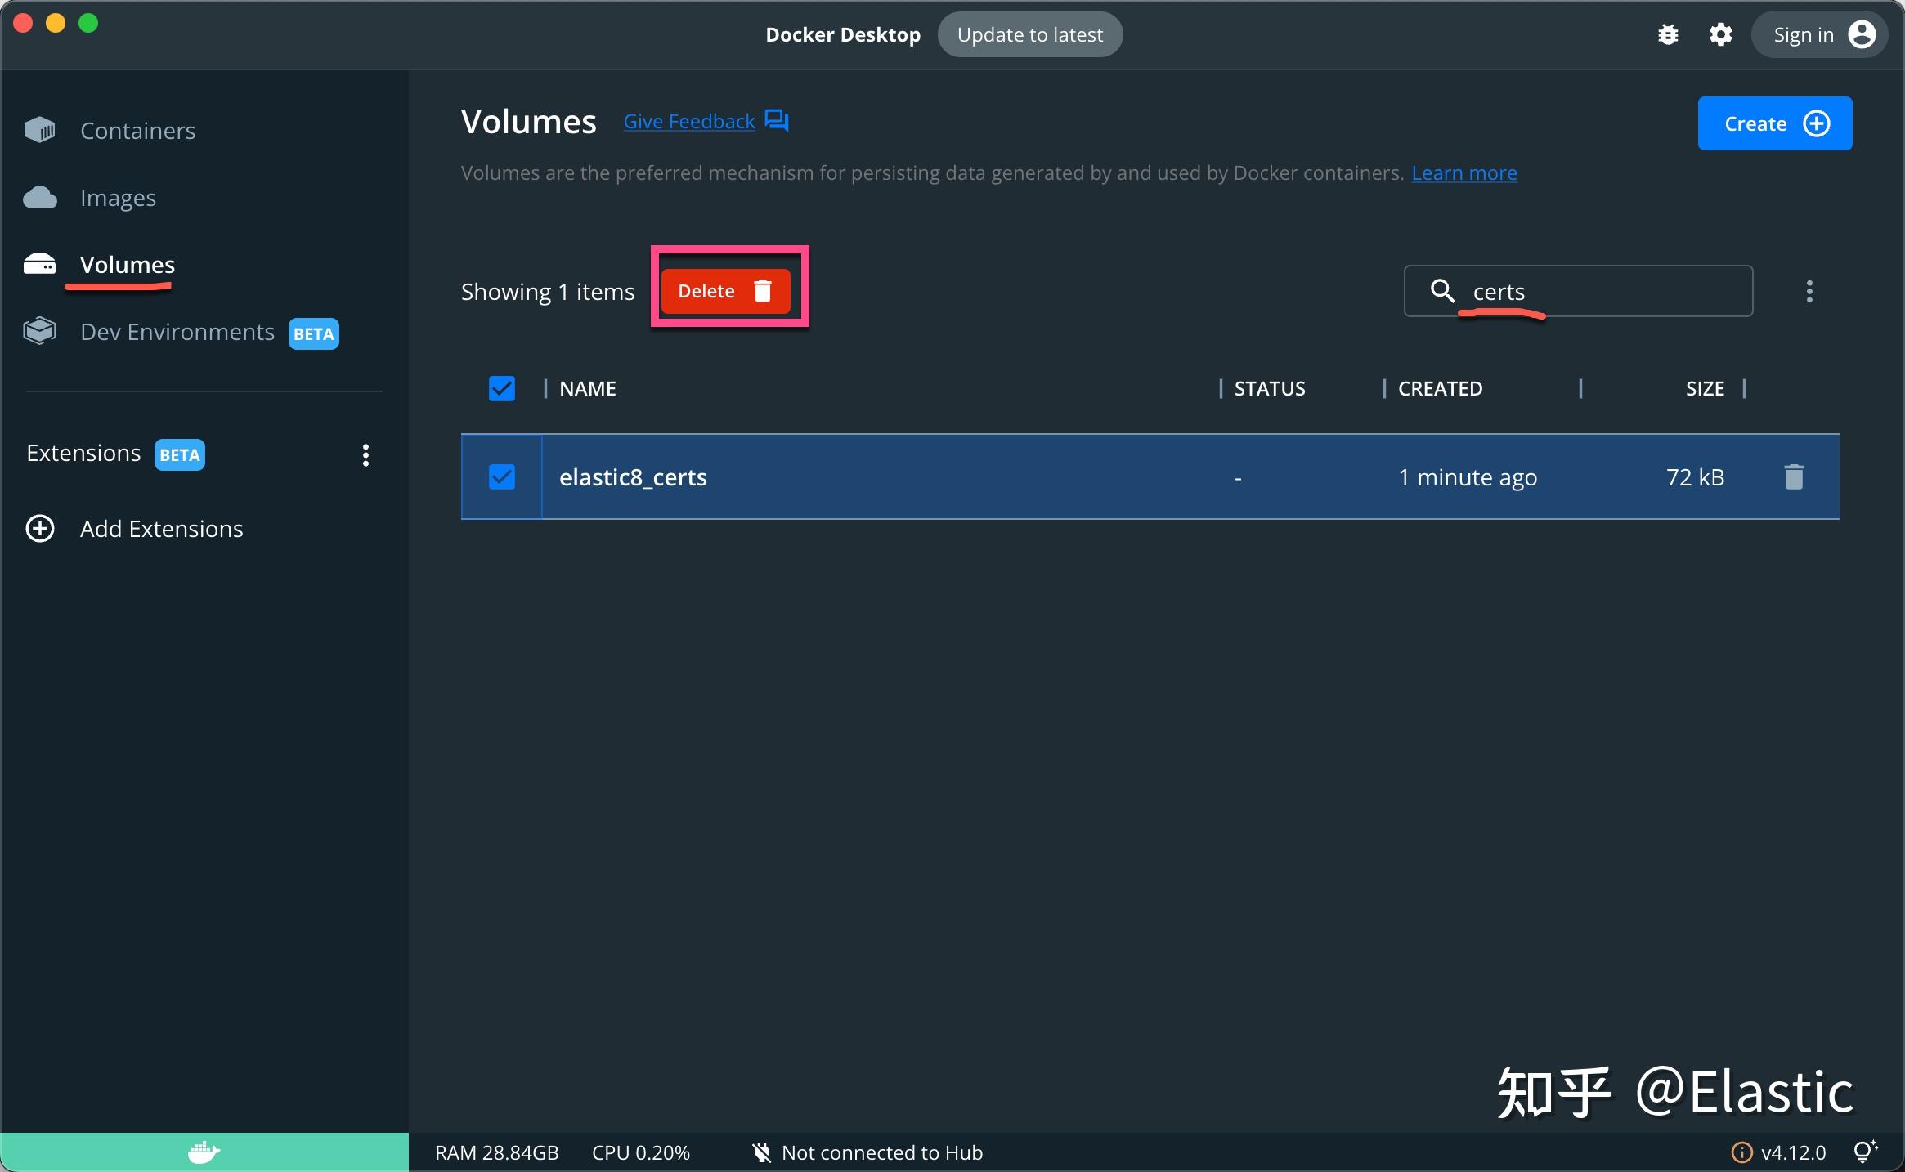Click the CPU usage indicator in status bar

tap(639, 1152)
